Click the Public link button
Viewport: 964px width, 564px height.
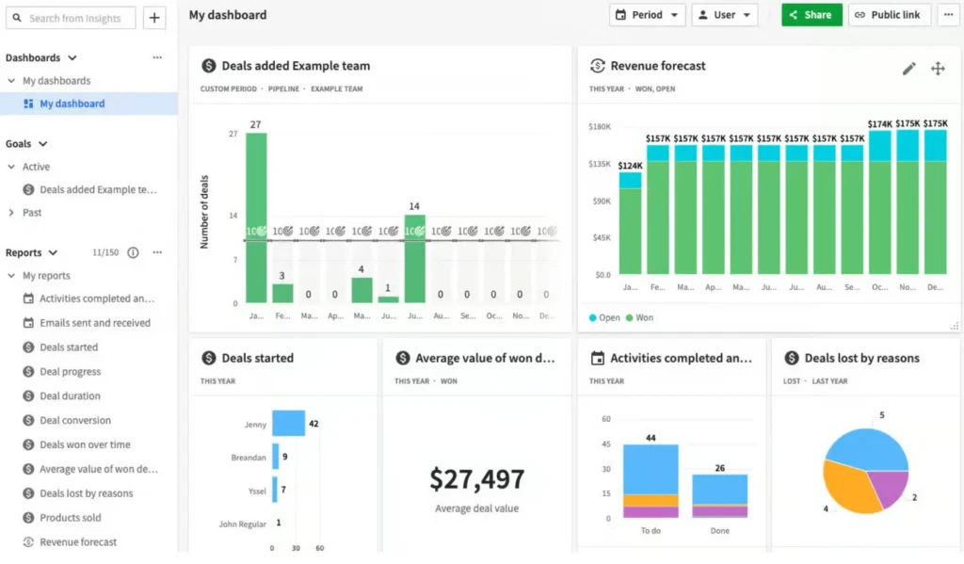coord(889,14)
